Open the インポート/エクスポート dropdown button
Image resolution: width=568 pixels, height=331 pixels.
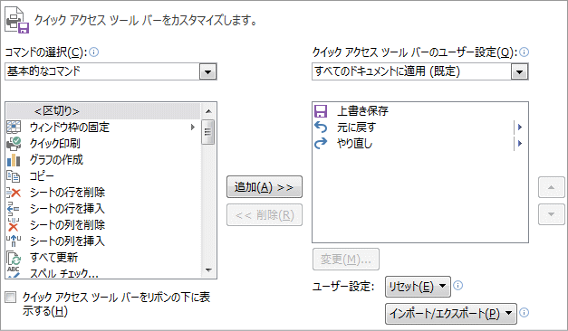click(450, 313)
